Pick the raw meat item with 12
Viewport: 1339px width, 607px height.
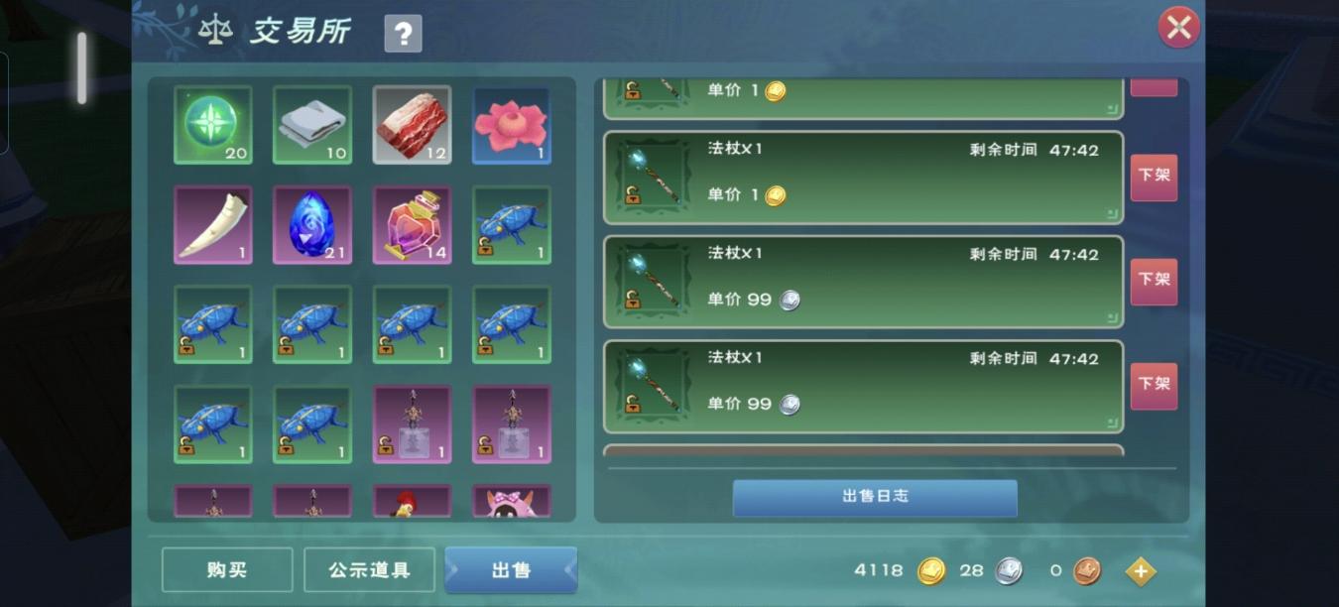point(412,125)
